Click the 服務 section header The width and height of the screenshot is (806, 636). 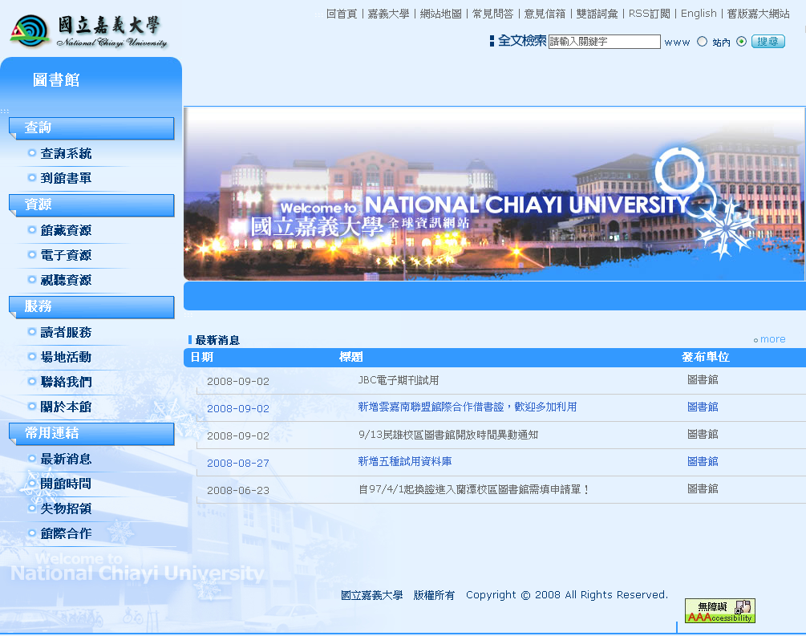(91, 307)
